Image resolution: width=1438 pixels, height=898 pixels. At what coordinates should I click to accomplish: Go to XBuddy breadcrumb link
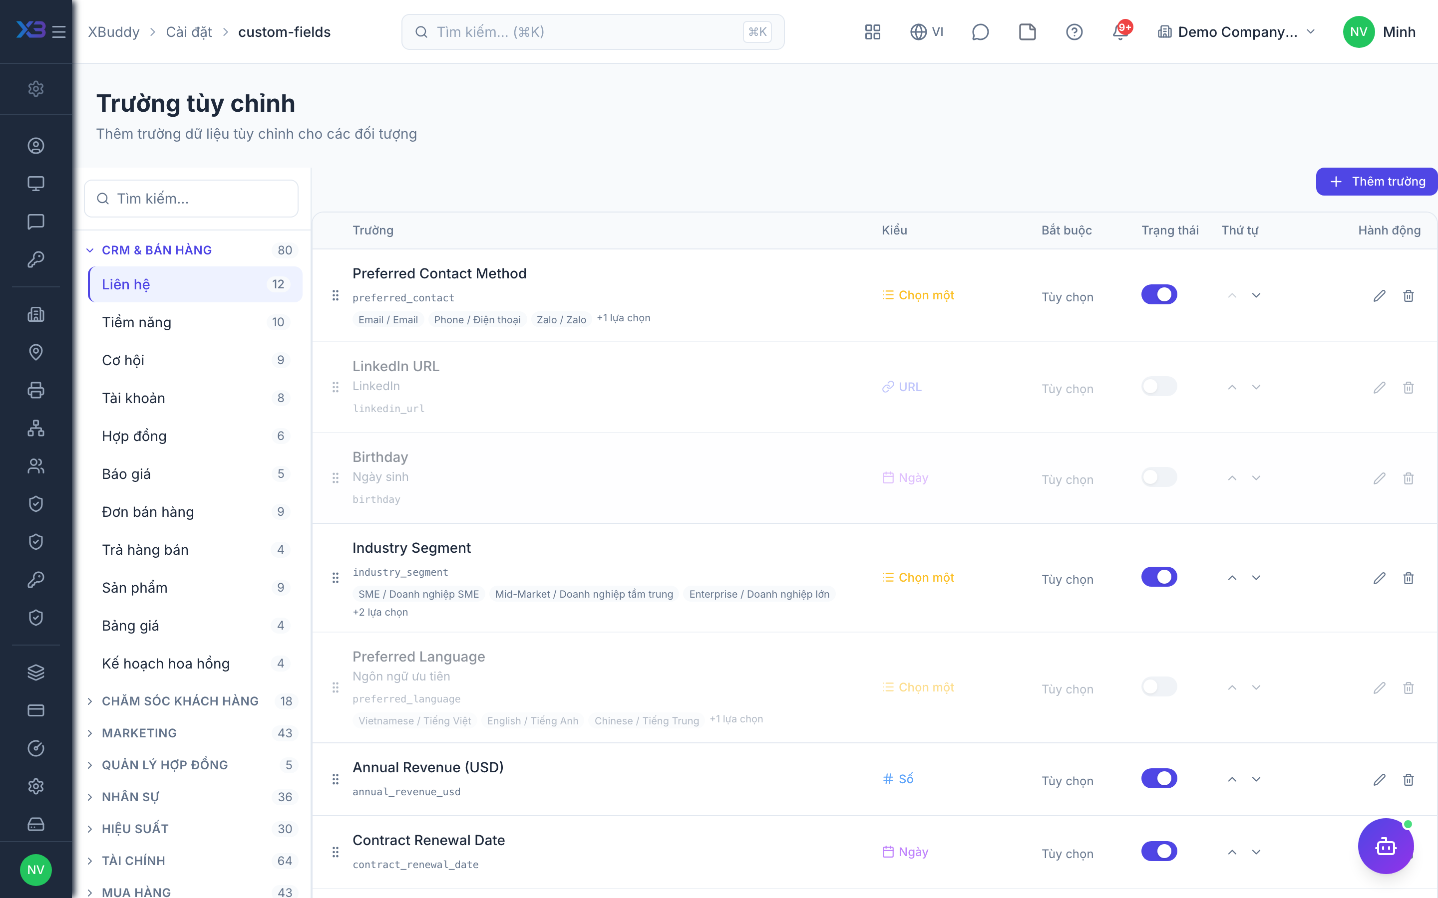tap(113, 31)
